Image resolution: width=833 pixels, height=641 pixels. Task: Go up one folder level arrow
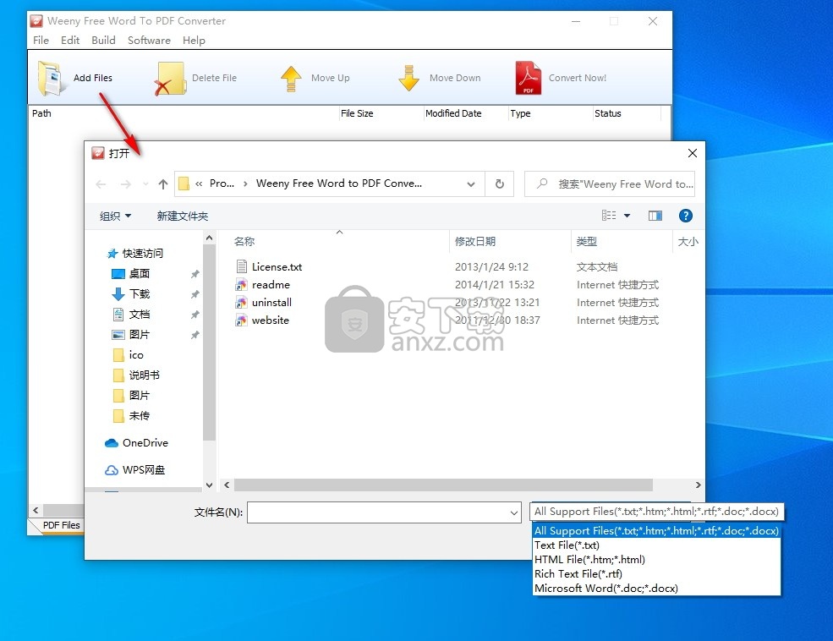(163, 184)
